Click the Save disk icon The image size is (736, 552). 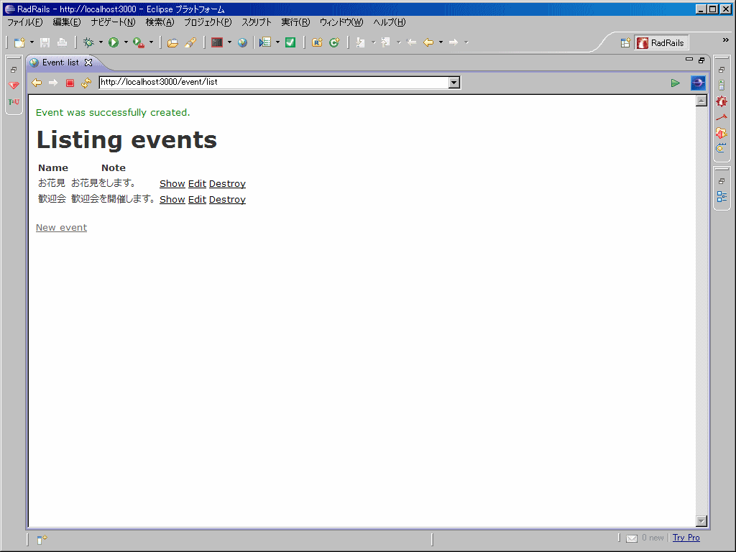(45, 42)
